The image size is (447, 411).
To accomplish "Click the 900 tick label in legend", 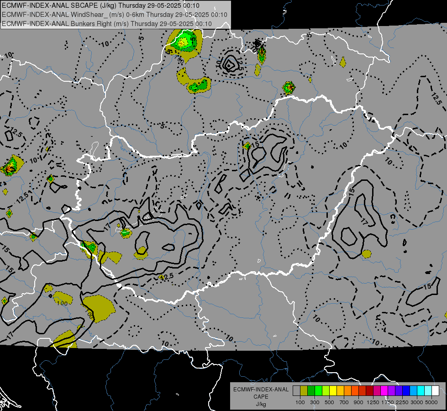I will tap(358, 402).
